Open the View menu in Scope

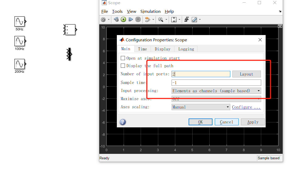tap(132, 12)
